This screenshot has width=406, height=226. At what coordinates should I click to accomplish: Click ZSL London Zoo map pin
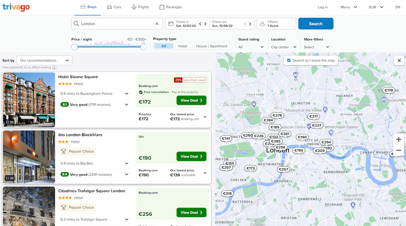pyautogui.click(x=254, y=104)
